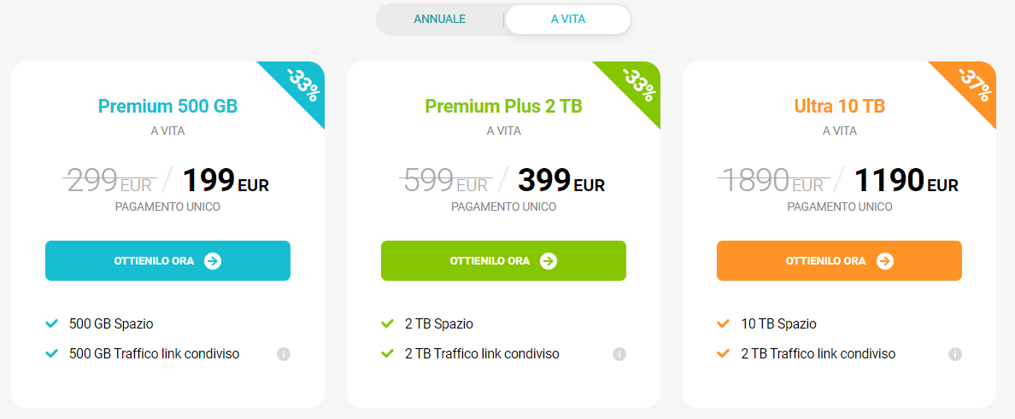Screen dimensions: 1015x419
Task: Click the Premium Plus 2 TB title
Action: point(503,107)
